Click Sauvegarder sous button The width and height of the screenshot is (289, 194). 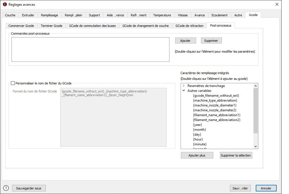point(29,188)
